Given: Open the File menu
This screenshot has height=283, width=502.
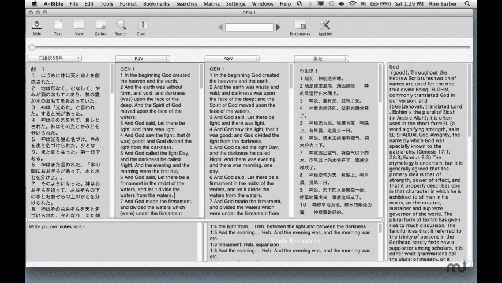Looking at the screenshot, I should [74, 4].
